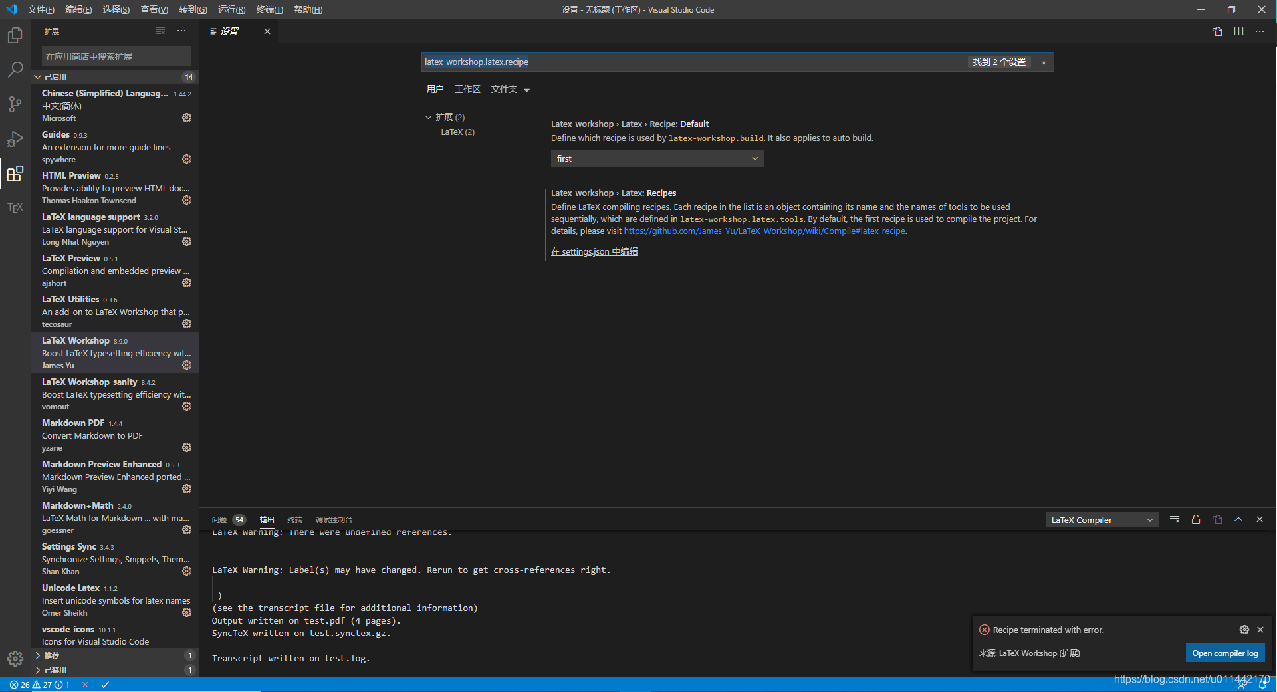Screen dimensions: 1277x692
Task: Open LaTeX Compiler output channel dropdown
Action: coord(1102,520)
